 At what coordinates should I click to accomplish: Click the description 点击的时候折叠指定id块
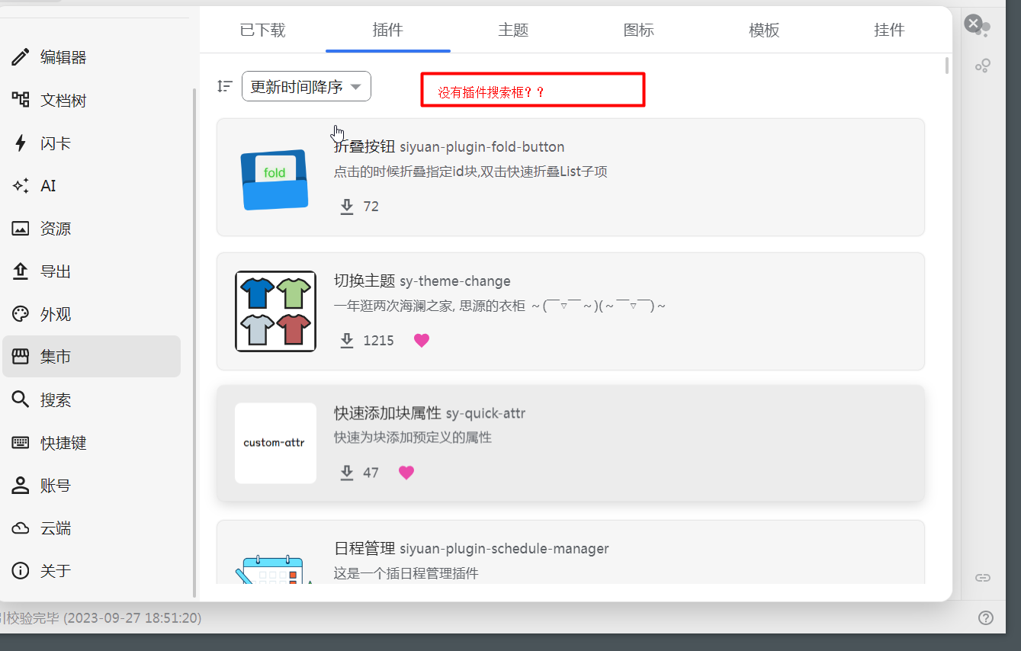470,172
